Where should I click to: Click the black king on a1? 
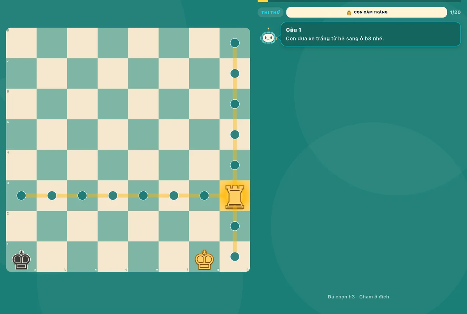click(21, 259)
